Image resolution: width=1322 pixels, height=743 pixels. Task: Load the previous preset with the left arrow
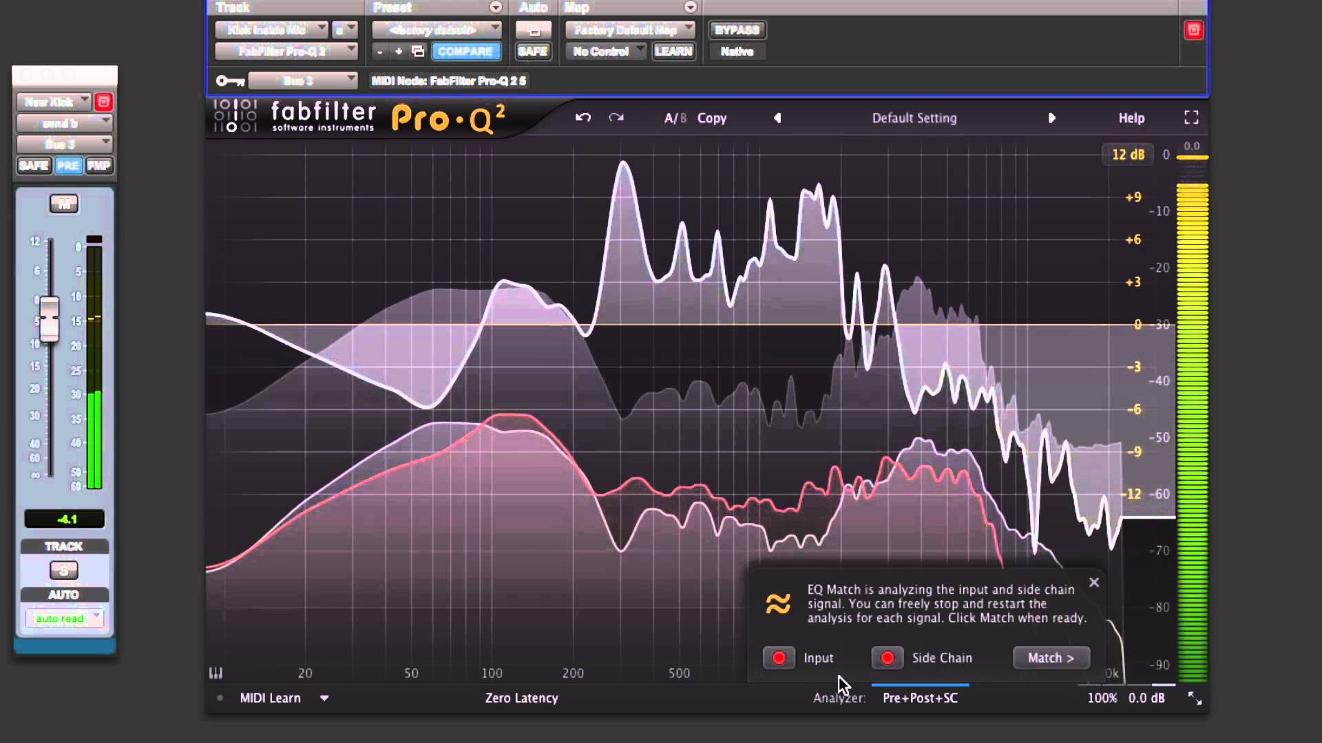(777, 118)
